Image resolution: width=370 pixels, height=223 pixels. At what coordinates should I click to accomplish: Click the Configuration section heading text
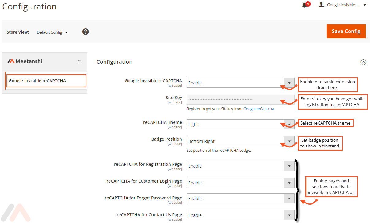[x=114, y=62]
